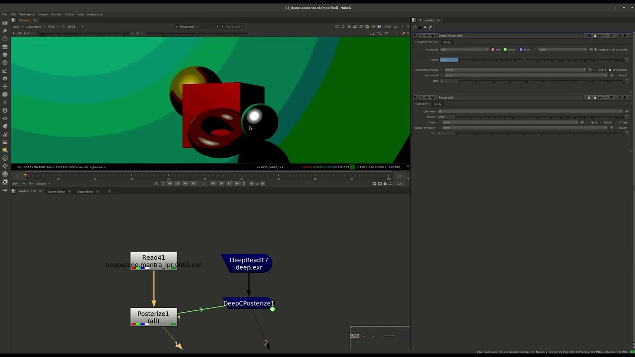
Task: Enable fringe checkbox in Posterize1
Action: (616, 122)
